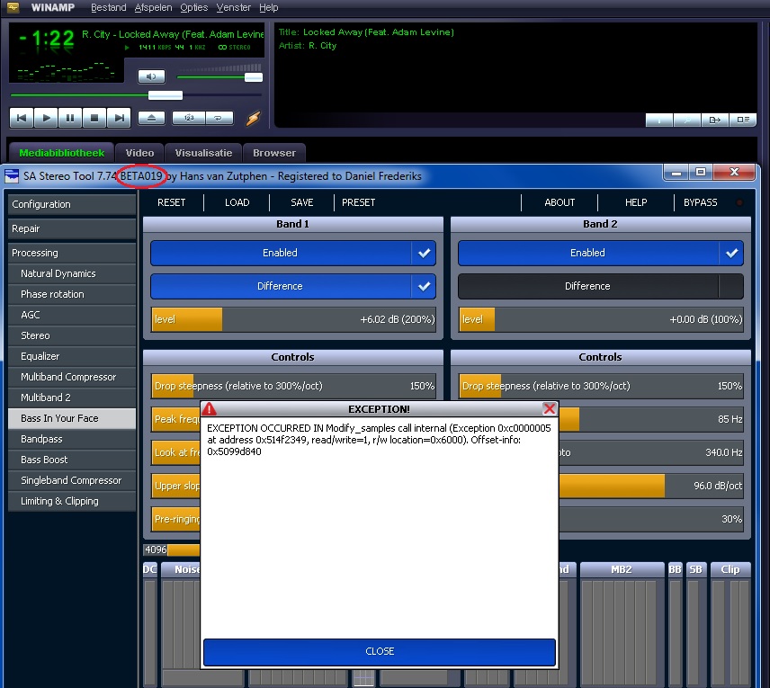Adjust Band 1 level slider

293,319
